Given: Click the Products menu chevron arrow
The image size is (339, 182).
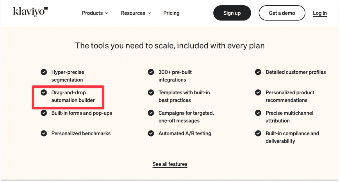Looking at the screenshot, I should point(107,13).
